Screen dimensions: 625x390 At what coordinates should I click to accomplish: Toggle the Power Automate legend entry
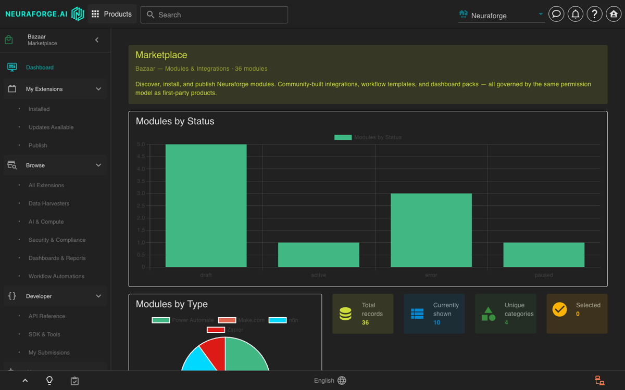tap(183, 320)
